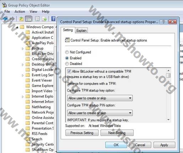Screen dimensions: 183x153
Task: Open the TPM startup key option dropdown
Action: (x=100, y=98)
